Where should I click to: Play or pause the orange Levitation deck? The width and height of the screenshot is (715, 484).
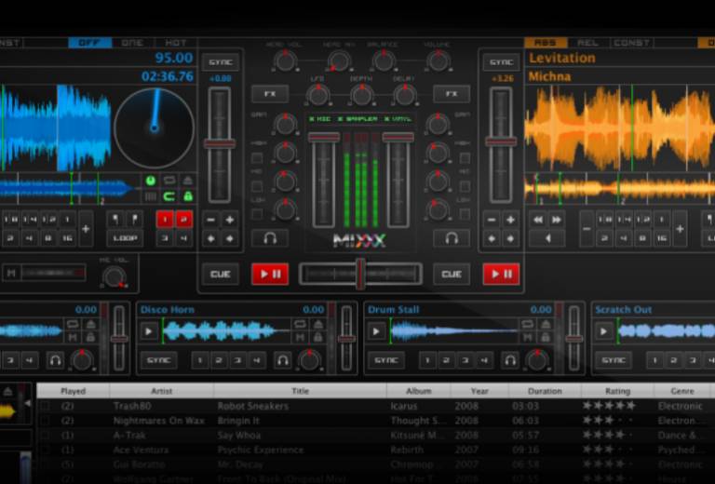(501, 274)
